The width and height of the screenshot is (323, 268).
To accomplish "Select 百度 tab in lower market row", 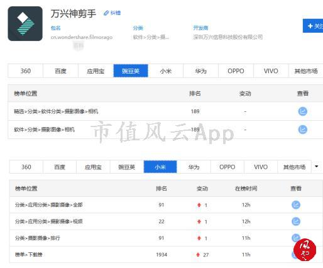I will pyautogui.click(x=60, y=167).
